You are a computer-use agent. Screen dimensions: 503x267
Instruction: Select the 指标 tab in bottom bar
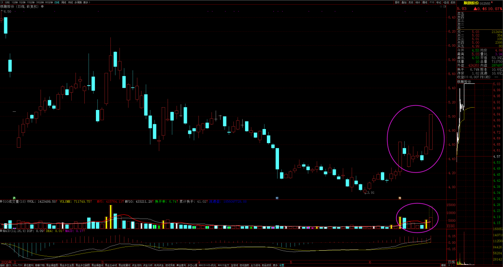(2, 266)
